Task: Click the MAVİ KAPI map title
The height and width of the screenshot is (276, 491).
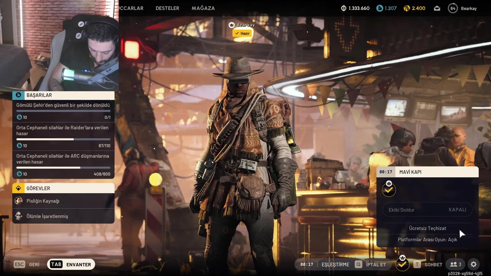Action: (x=410, y=172)
